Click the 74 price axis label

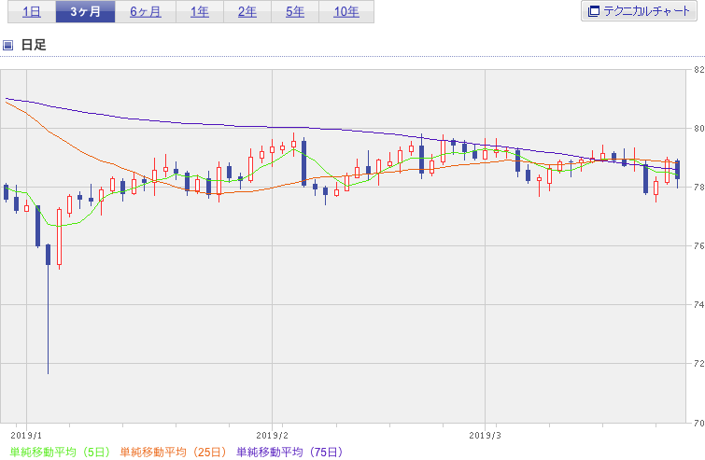(698, 304)
